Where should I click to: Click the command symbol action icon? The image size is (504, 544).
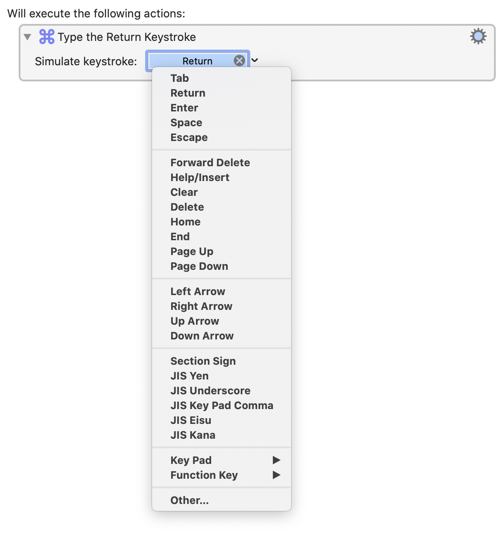click(47, 37)
